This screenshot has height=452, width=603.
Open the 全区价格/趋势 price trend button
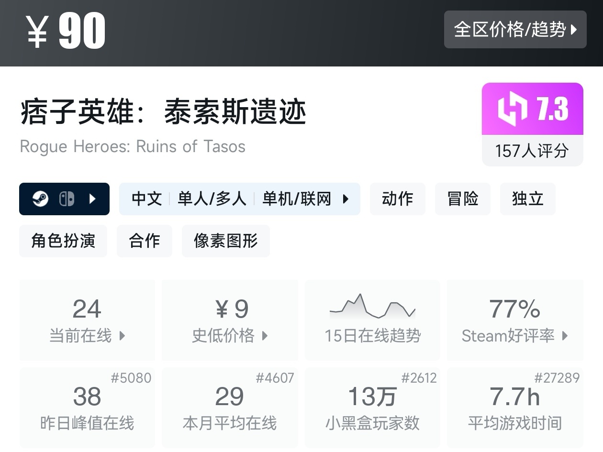coord(515,30)
